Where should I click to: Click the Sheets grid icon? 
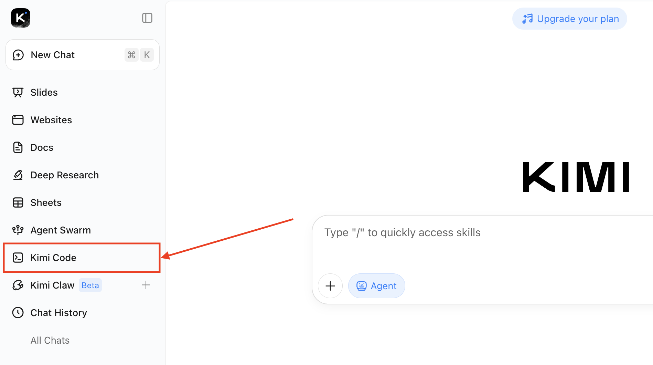pos(18,202)
